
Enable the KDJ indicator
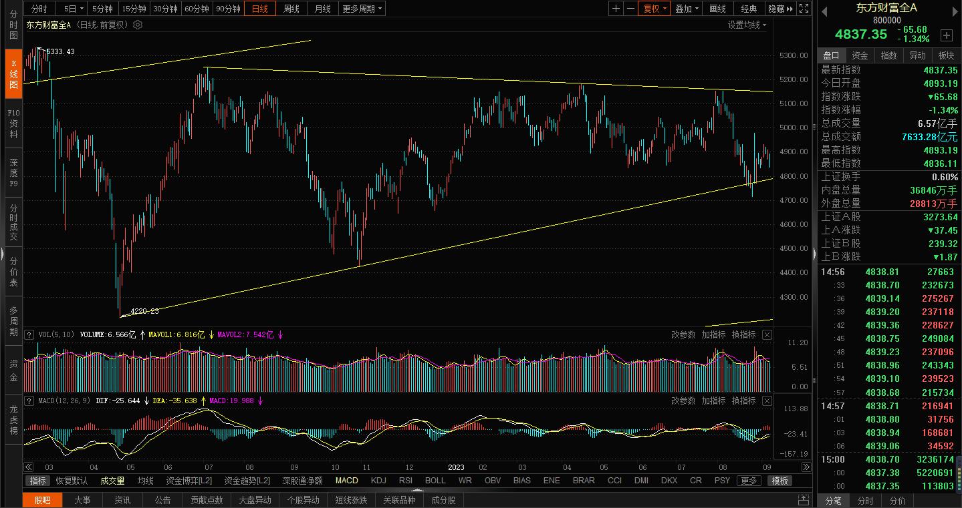(378, 481)
